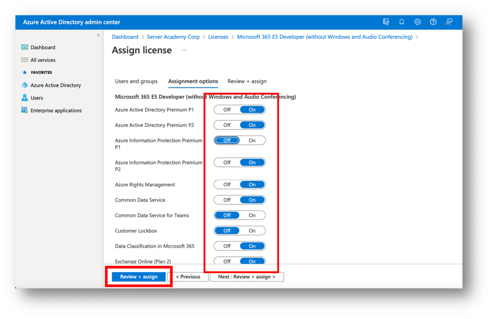Click the chevron after the Microsoft 365 E5 breadcrumb

click(x=417, y=37)
